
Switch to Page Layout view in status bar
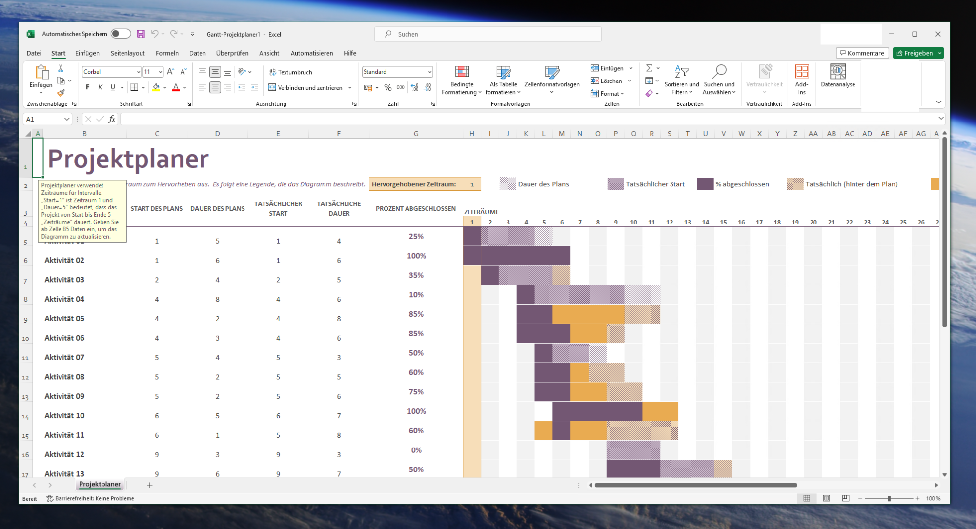click(x=826, y=498)
